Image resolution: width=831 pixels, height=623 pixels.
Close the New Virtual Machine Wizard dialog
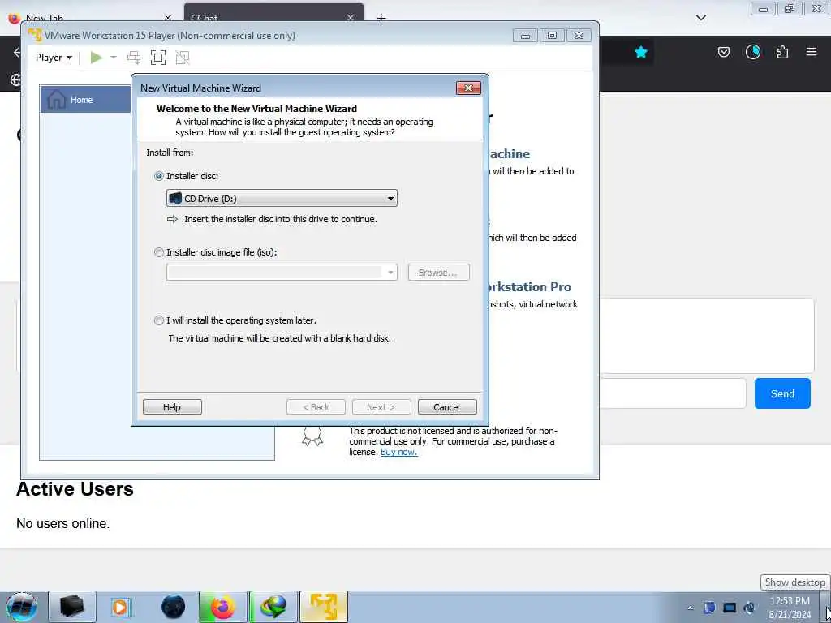click(468, 88)
